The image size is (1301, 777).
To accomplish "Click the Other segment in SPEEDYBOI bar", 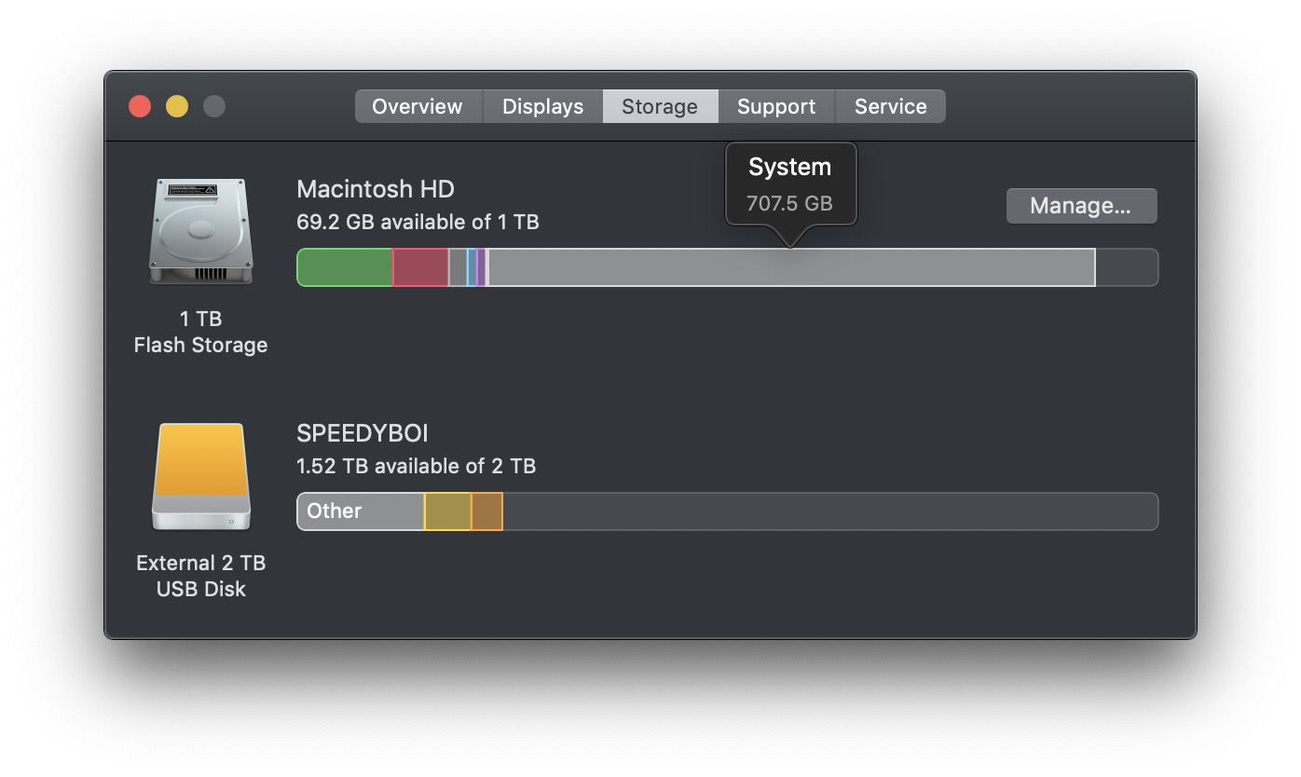I will pyautogui.click(x=360, y=511).
